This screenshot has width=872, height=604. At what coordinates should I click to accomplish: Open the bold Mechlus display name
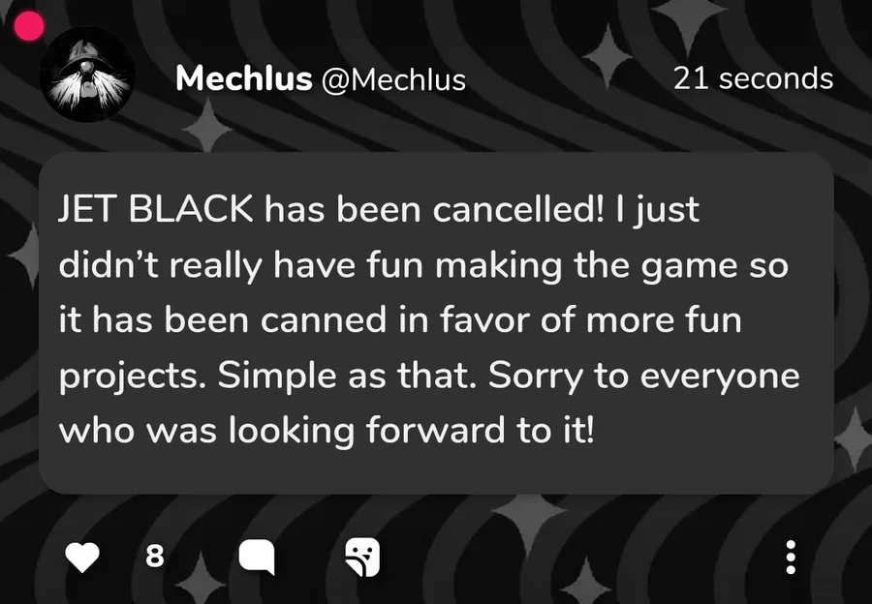click(243, 79)
